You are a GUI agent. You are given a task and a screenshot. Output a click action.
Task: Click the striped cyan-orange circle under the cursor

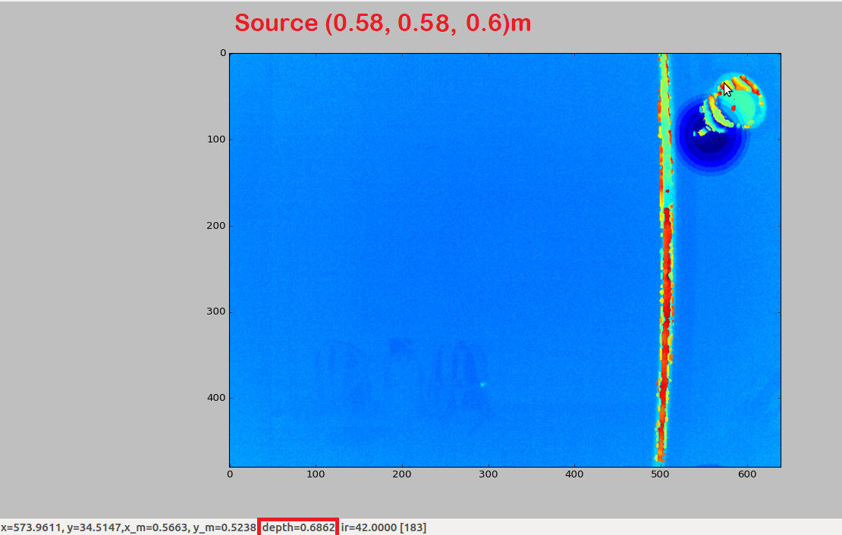(x=733, y=103)
